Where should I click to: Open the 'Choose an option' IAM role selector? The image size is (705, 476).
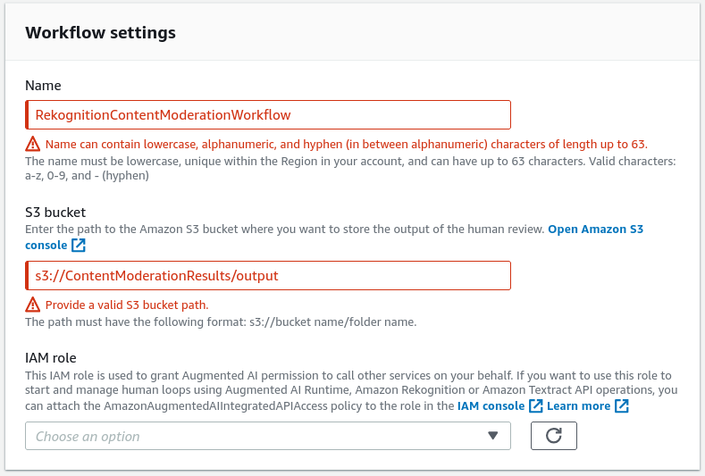click(268, 436)
